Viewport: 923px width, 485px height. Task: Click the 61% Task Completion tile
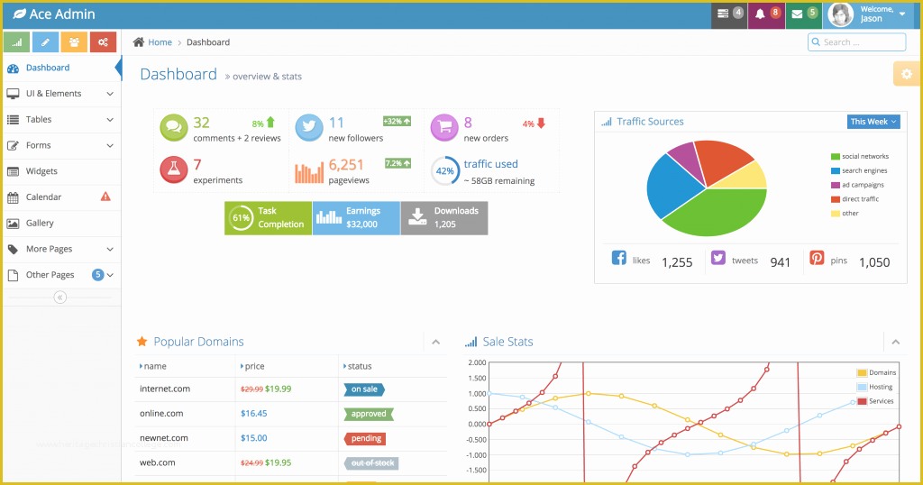click(268, 218)
